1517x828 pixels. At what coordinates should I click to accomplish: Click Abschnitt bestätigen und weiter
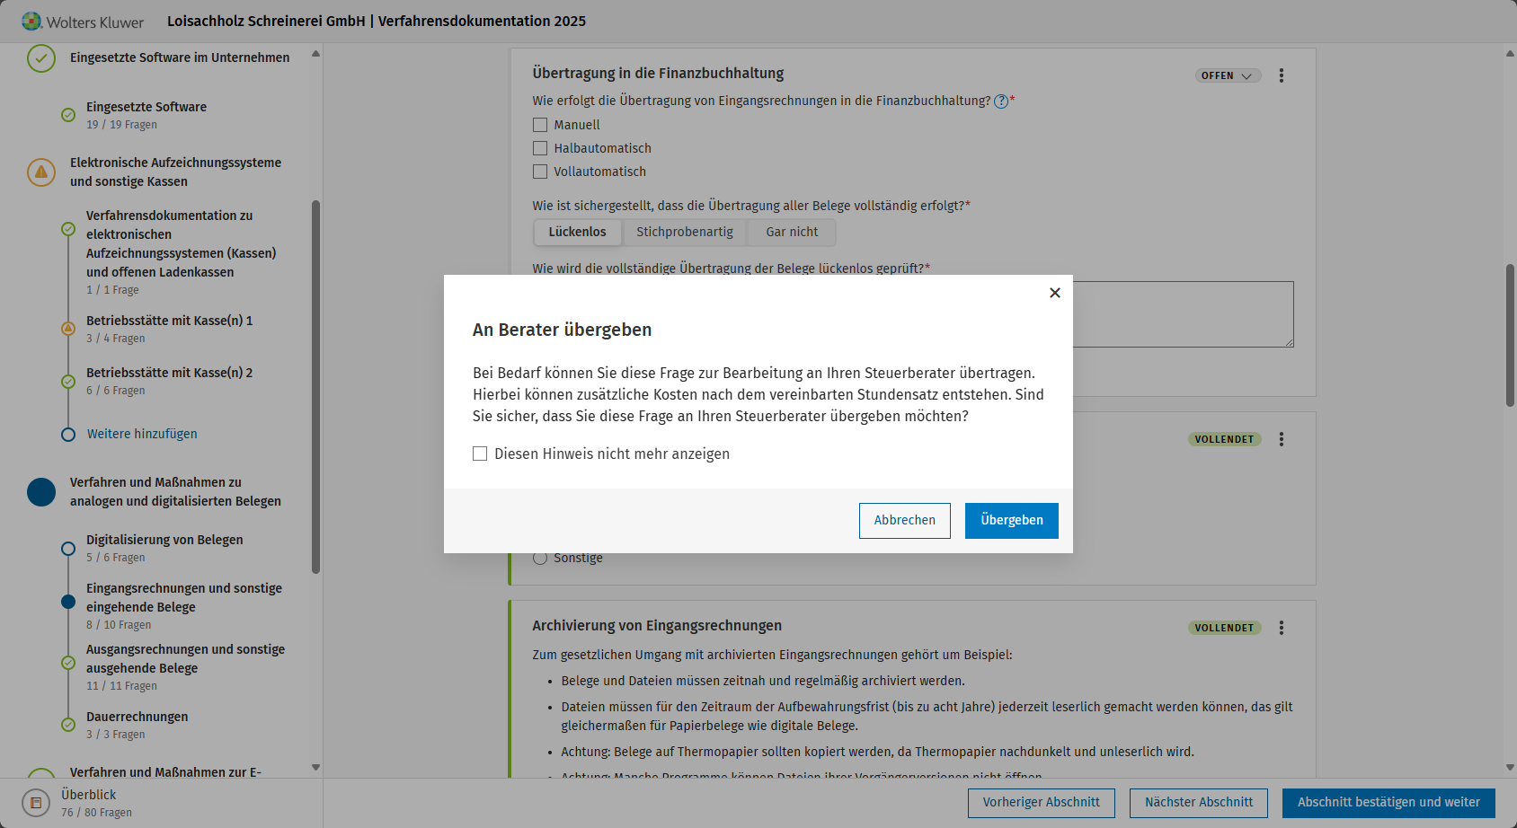click(x=1388, y=803)
